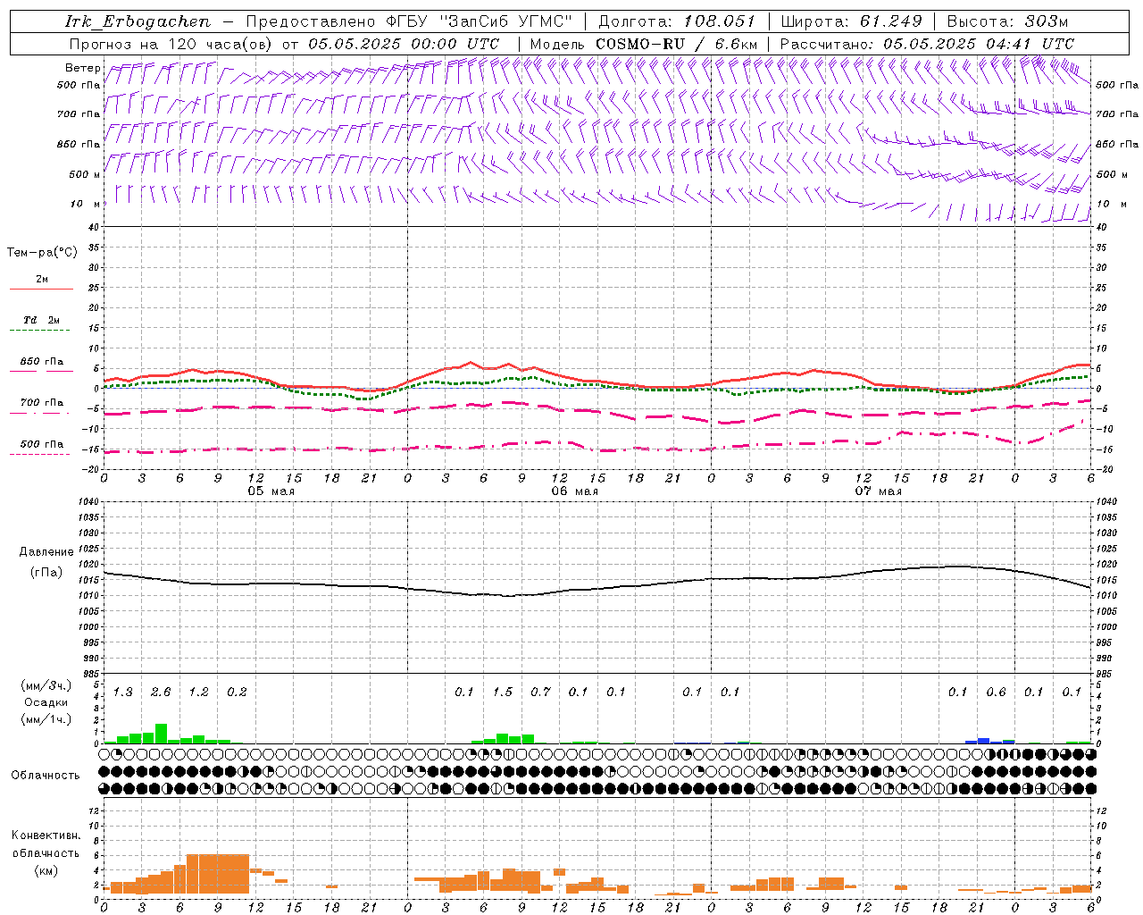Click the 'Широта: 61.249' value

pyautogui.click(x=852, y=21)
